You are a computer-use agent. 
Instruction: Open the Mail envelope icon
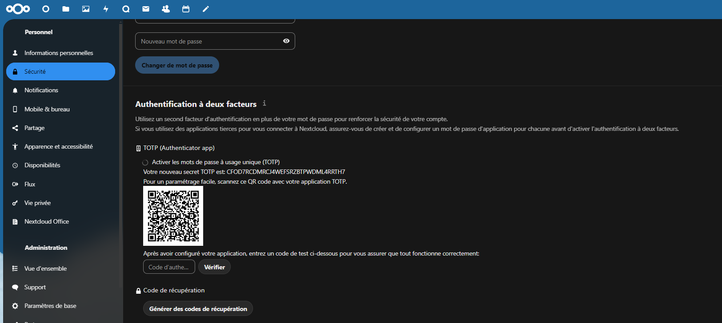click(x=146, y=9)
